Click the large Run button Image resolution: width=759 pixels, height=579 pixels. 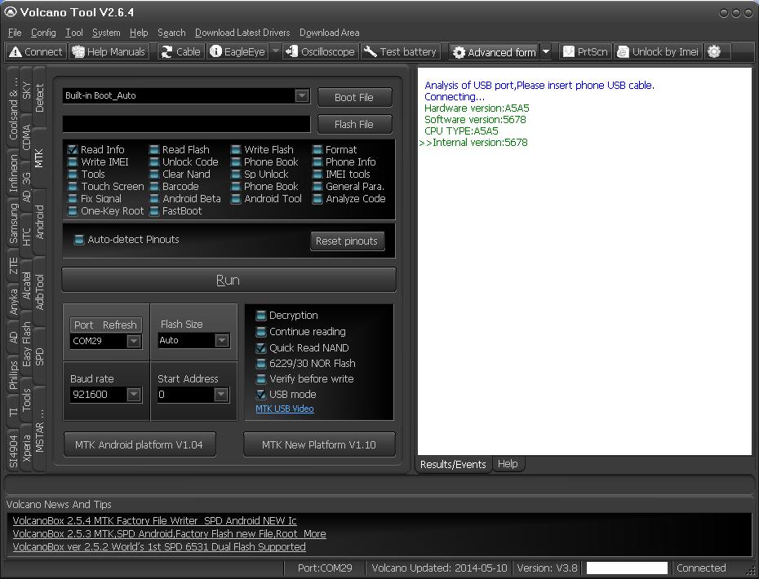click(229, 280)
